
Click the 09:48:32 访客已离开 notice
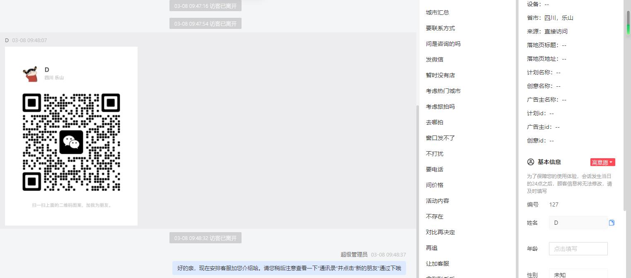coord(205,238)
